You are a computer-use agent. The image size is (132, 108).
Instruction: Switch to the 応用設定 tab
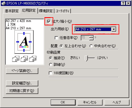click(x=29, y=10)
